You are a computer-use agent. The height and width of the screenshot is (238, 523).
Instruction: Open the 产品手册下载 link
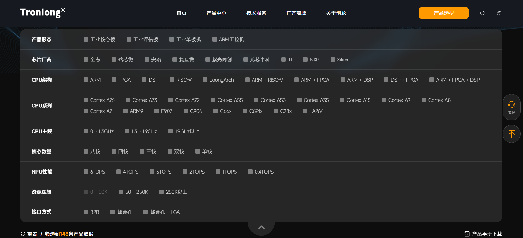487,234
